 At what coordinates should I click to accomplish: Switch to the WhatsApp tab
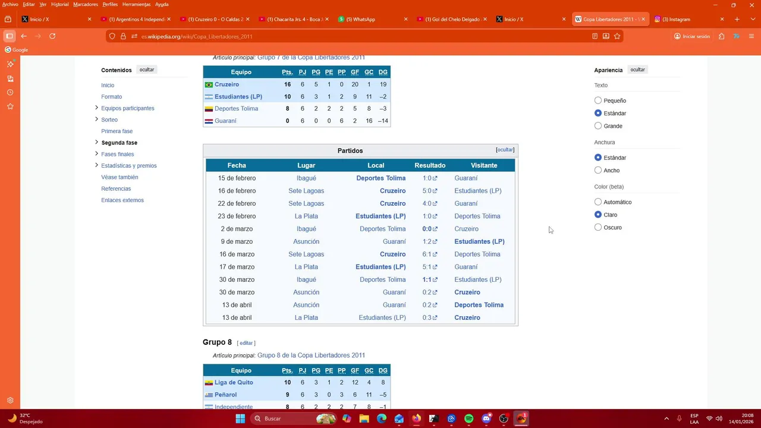(373, 19)
